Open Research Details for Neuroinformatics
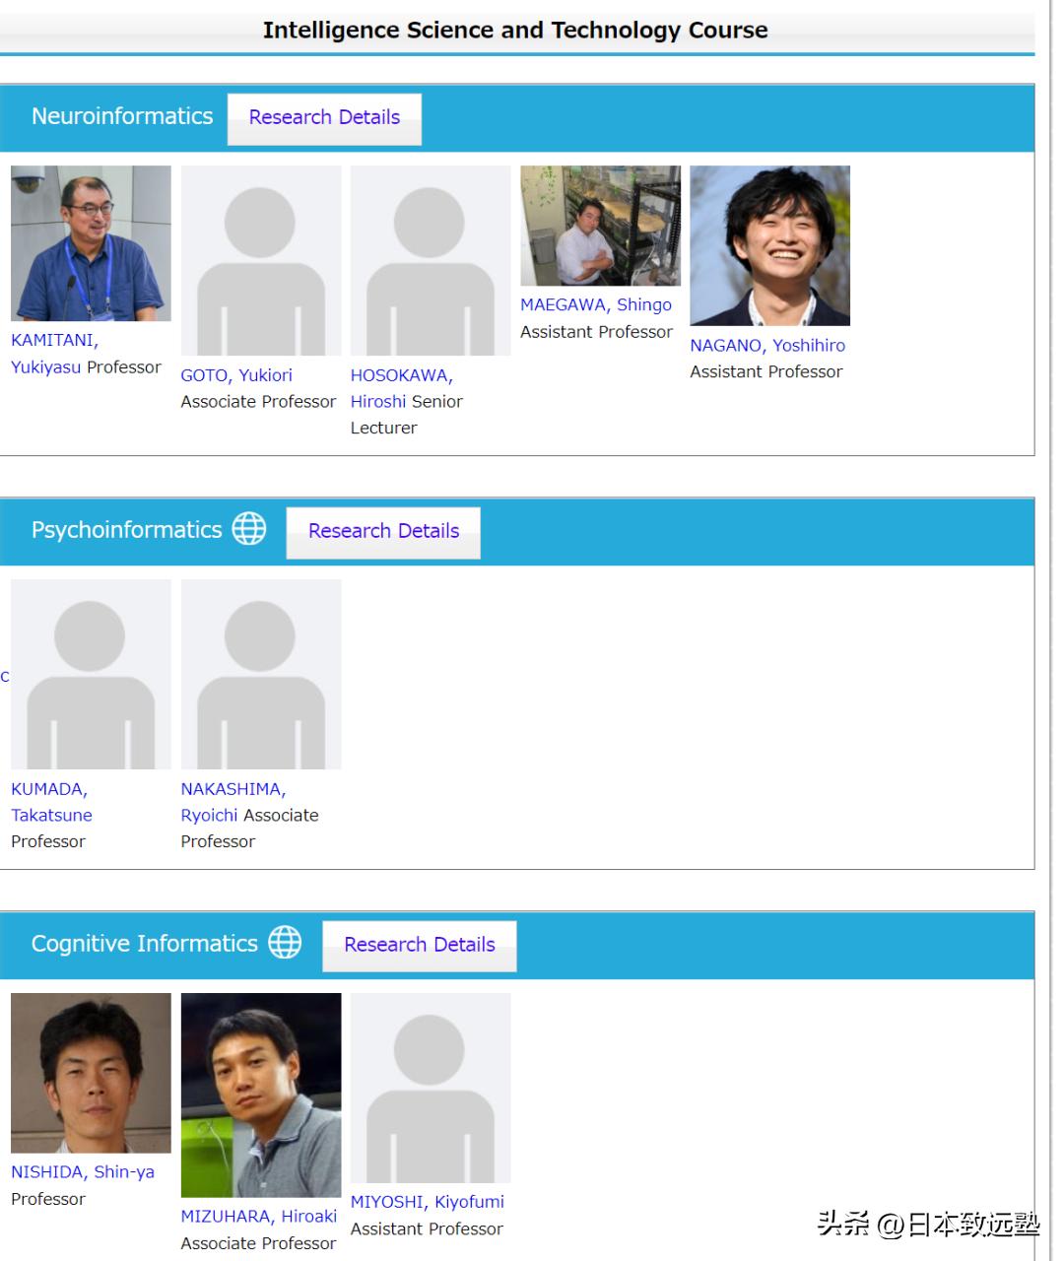This screenshot has height=1261, width=1064. coord(324,117)
